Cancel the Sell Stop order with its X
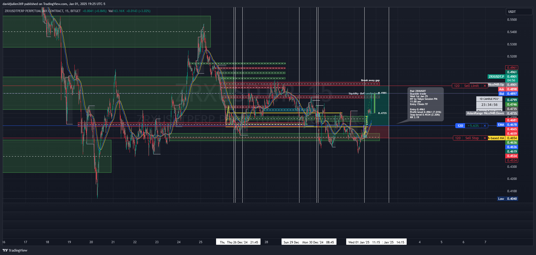This screenshot has width=536, height=255. (485, 138)
